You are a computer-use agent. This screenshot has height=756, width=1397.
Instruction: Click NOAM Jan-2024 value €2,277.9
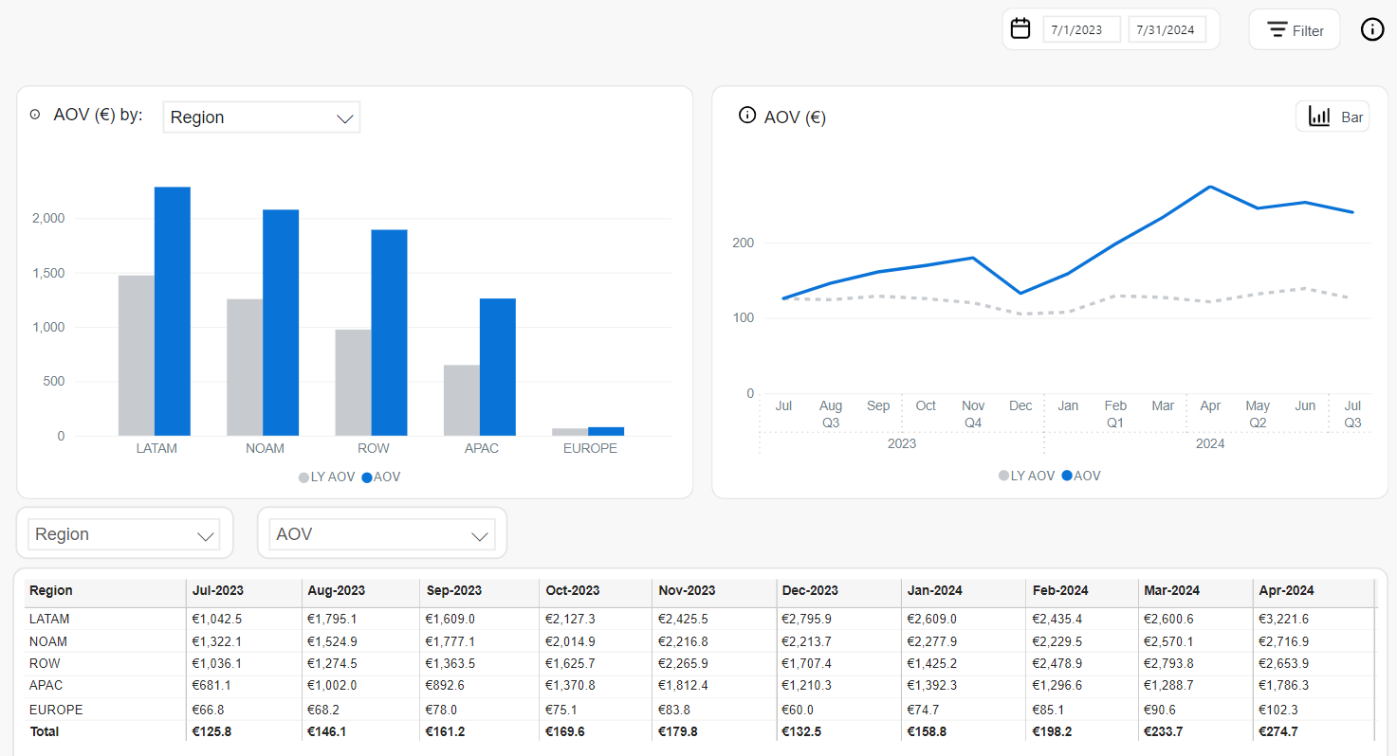pos(932,641)
